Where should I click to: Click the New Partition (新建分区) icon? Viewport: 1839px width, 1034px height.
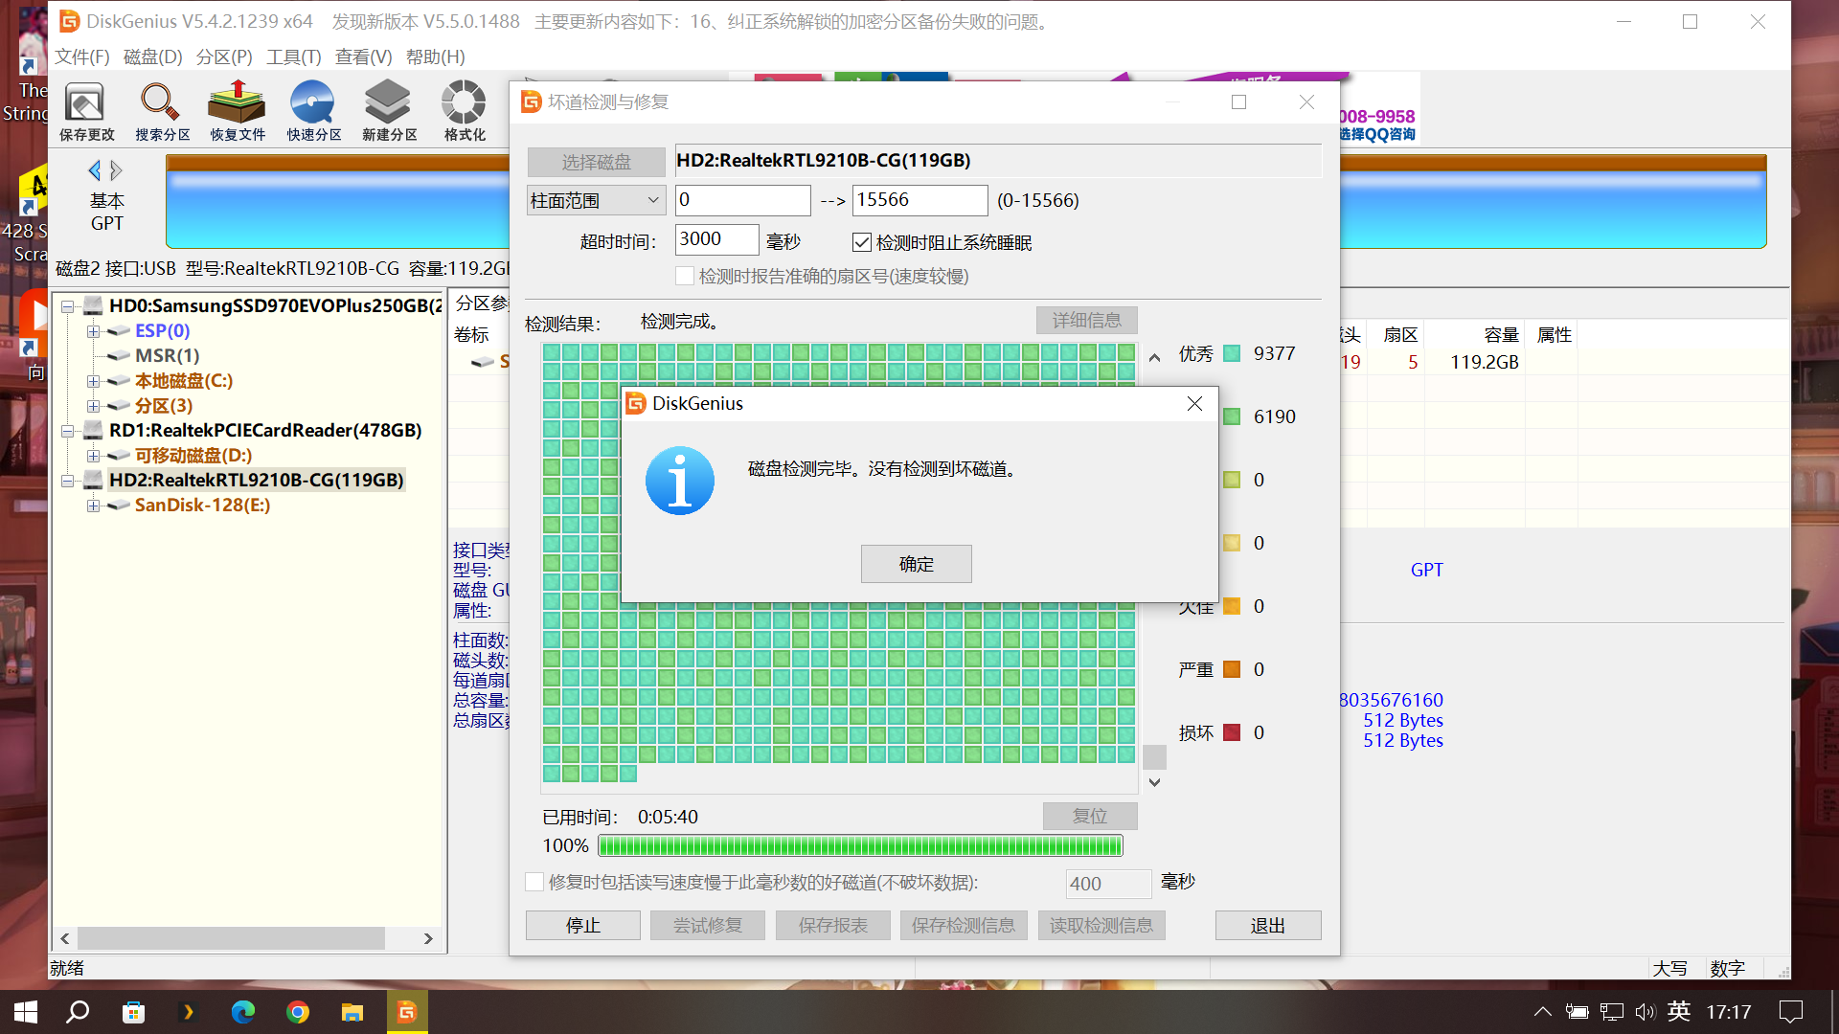click(x=389, y=111)
